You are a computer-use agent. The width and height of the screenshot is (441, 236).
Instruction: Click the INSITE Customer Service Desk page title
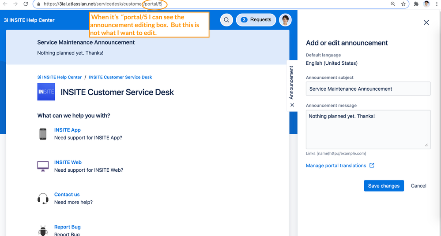click(x=117, y=92)
